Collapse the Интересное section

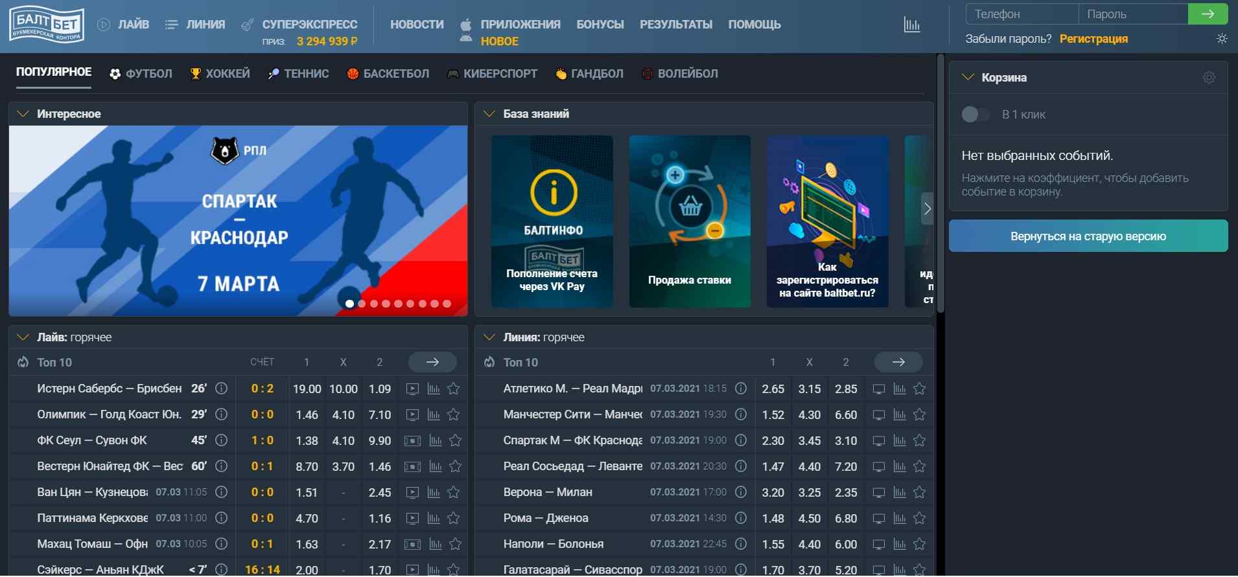23,114
